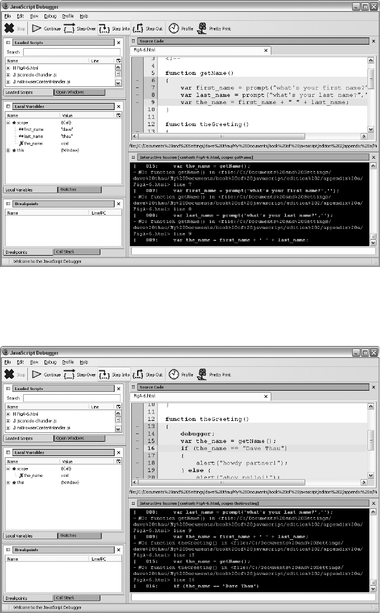Open the File menu in the getName-scope window
The image size is (380, 613).
(x=7, y=16)
